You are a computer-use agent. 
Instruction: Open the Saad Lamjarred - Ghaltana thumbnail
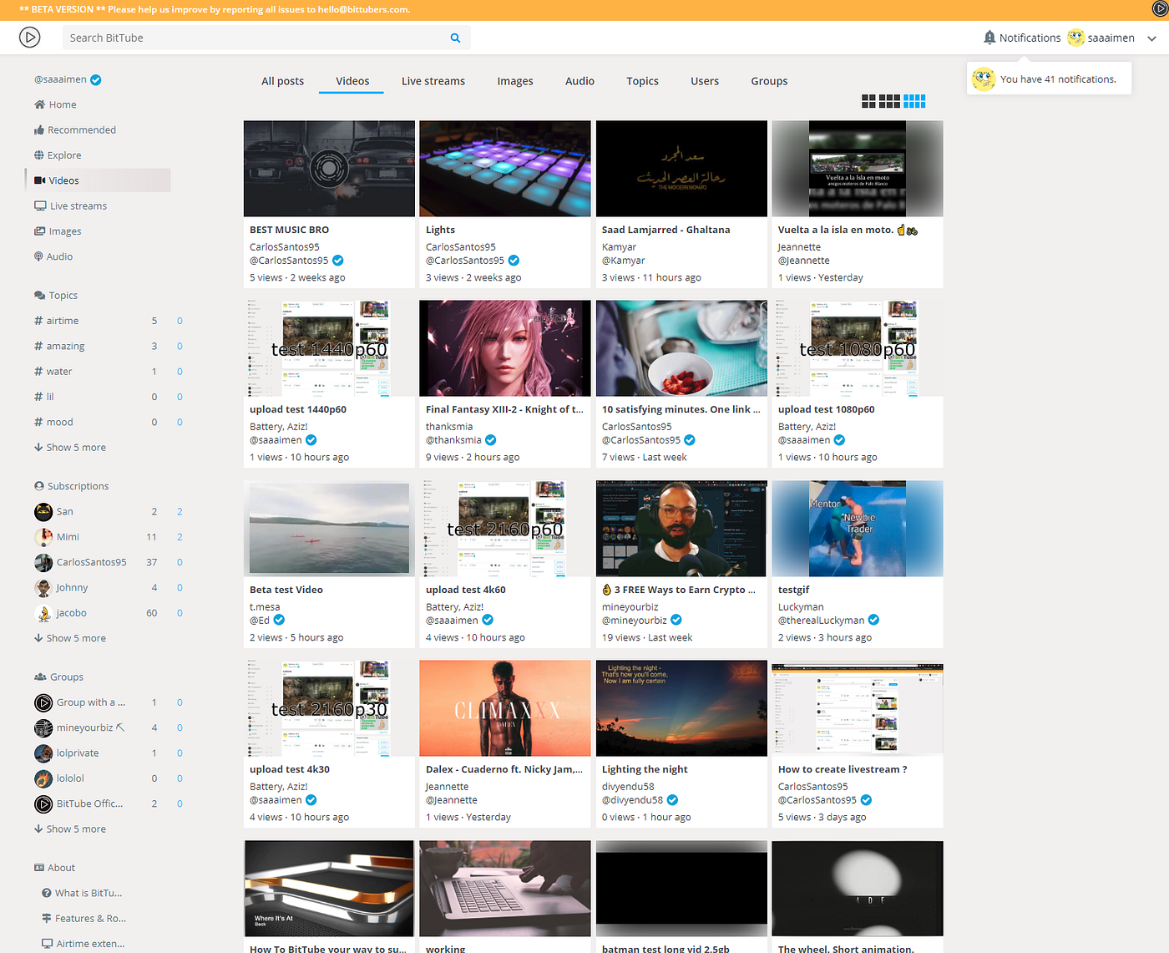(x=681, y=169)
